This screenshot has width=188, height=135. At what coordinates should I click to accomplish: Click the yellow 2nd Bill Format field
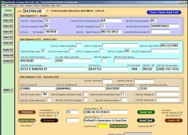pos(102,126)
